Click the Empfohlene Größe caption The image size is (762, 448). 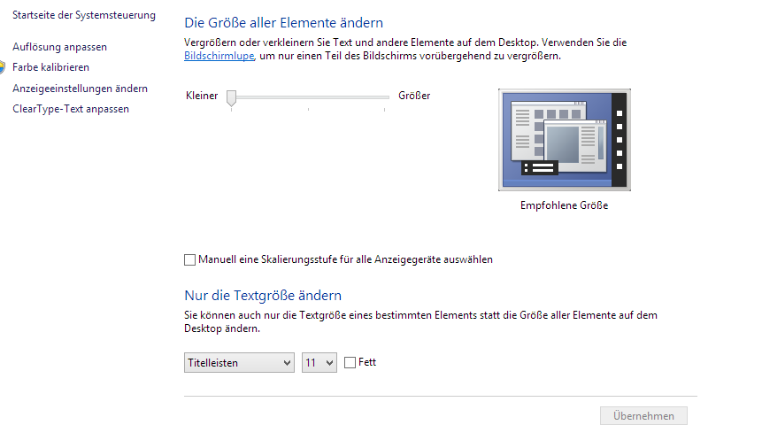(x=565, y=205)
